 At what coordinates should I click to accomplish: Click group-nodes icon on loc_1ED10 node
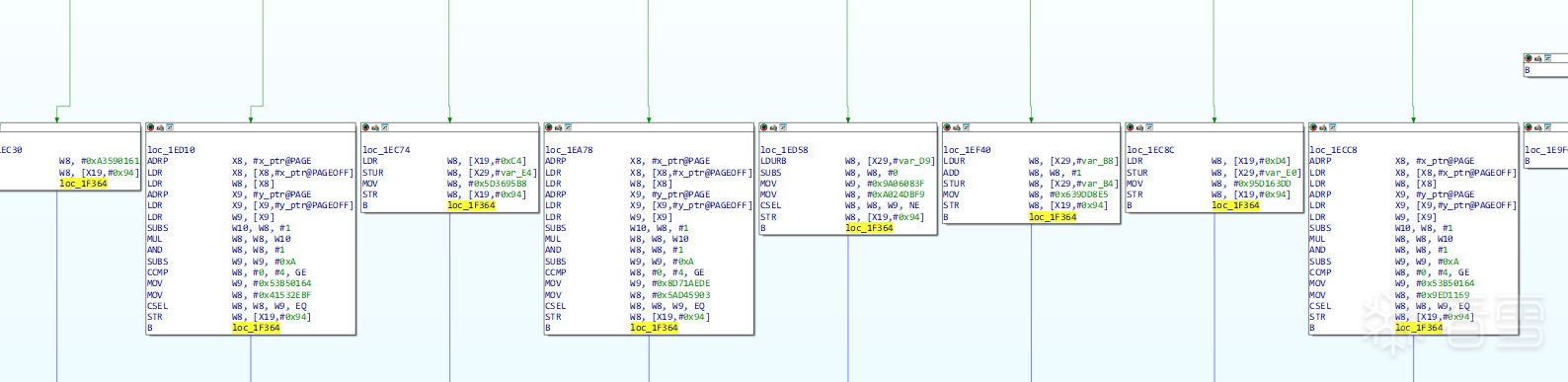click(169, 127)
